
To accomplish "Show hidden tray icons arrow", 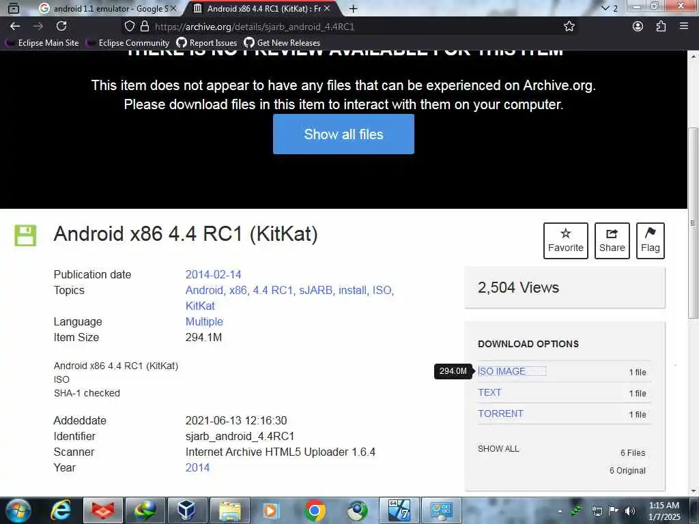I will (560, 511).
